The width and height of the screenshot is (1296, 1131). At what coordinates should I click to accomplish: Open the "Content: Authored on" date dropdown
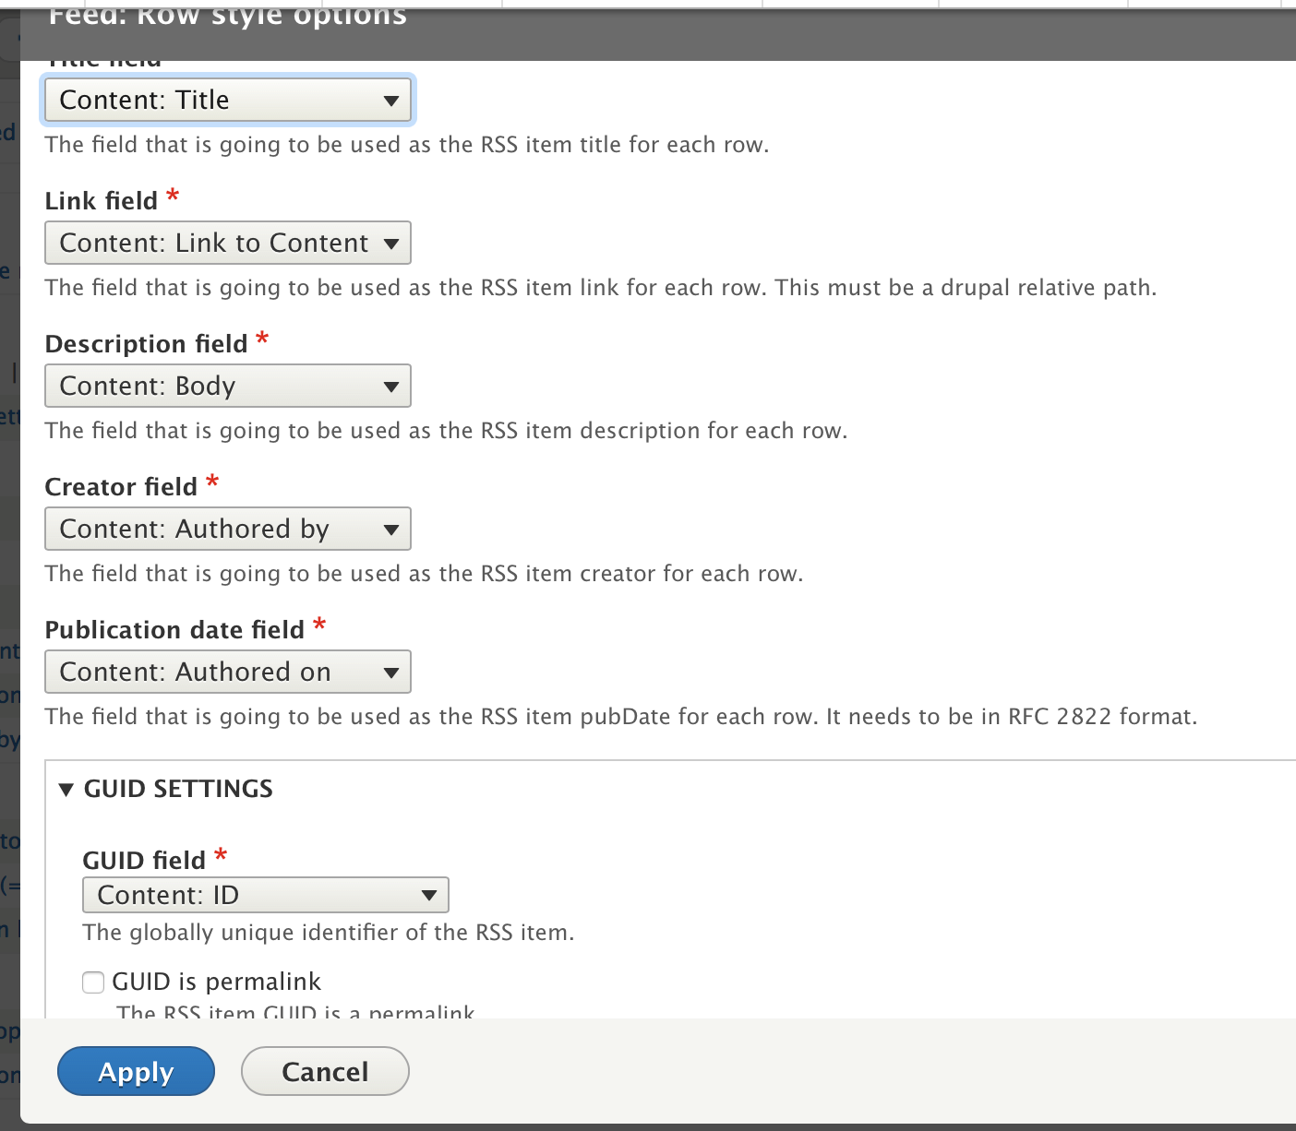tap(228, 672)
